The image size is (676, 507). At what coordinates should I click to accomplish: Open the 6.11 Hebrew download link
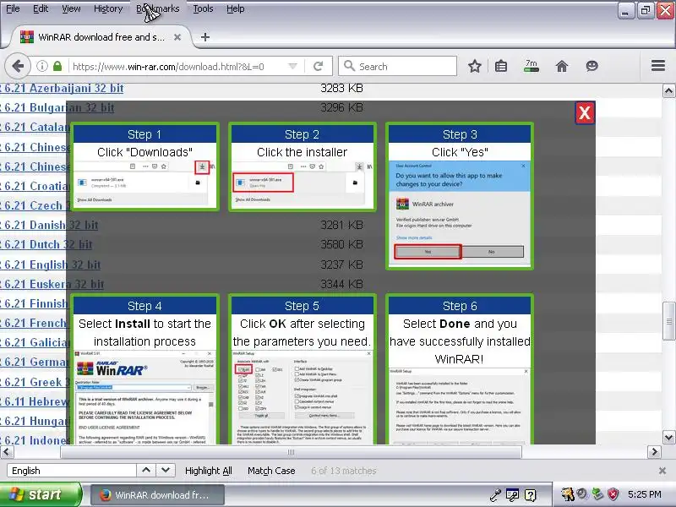pos(34,401)
